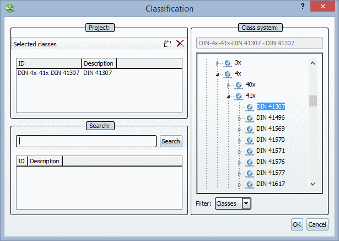Screen dimensions: 339x241
Task: Click the Search button
Action: click(x=171, y=141)
